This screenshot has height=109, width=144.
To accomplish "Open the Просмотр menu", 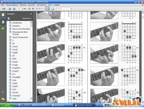I will click(x=23, y=5).
